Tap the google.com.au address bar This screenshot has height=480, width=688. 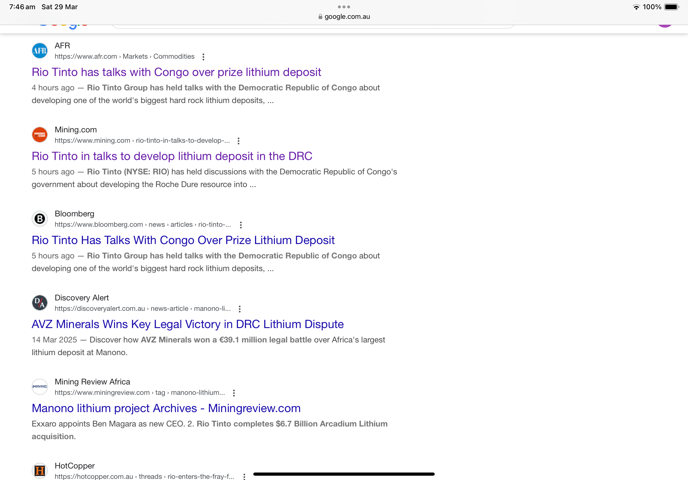[347, 17]
